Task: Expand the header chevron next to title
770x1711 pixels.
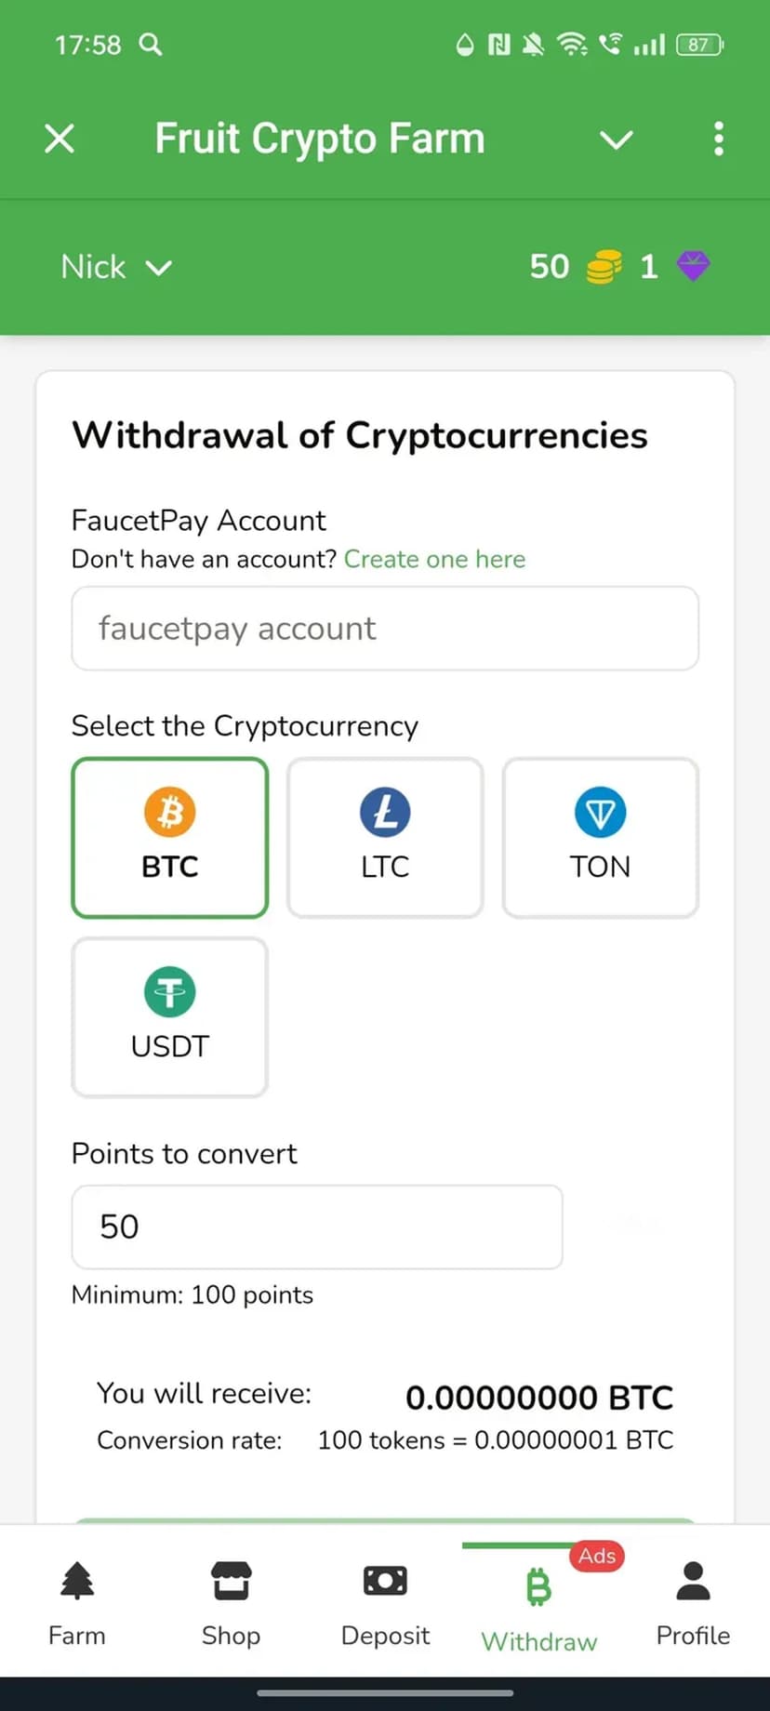Action: [616, 139]
